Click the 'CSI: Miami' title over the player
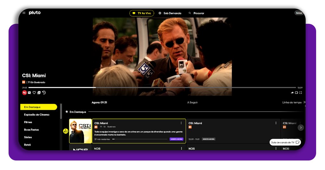The image size is (325, 170). coord(34,75)
